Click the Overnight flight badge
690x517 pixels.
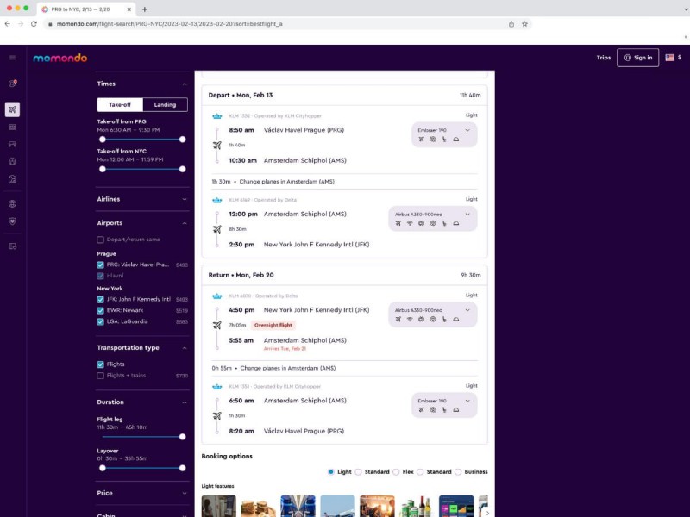(x=273, y=325)
